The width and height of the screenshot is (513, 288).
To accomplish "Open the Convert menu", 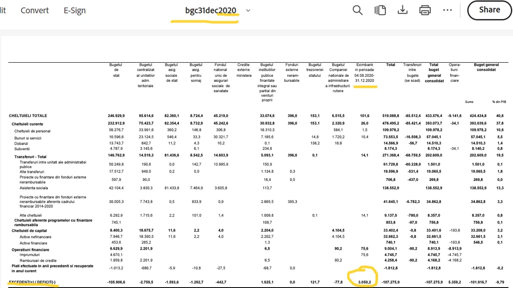I will 35,10.
